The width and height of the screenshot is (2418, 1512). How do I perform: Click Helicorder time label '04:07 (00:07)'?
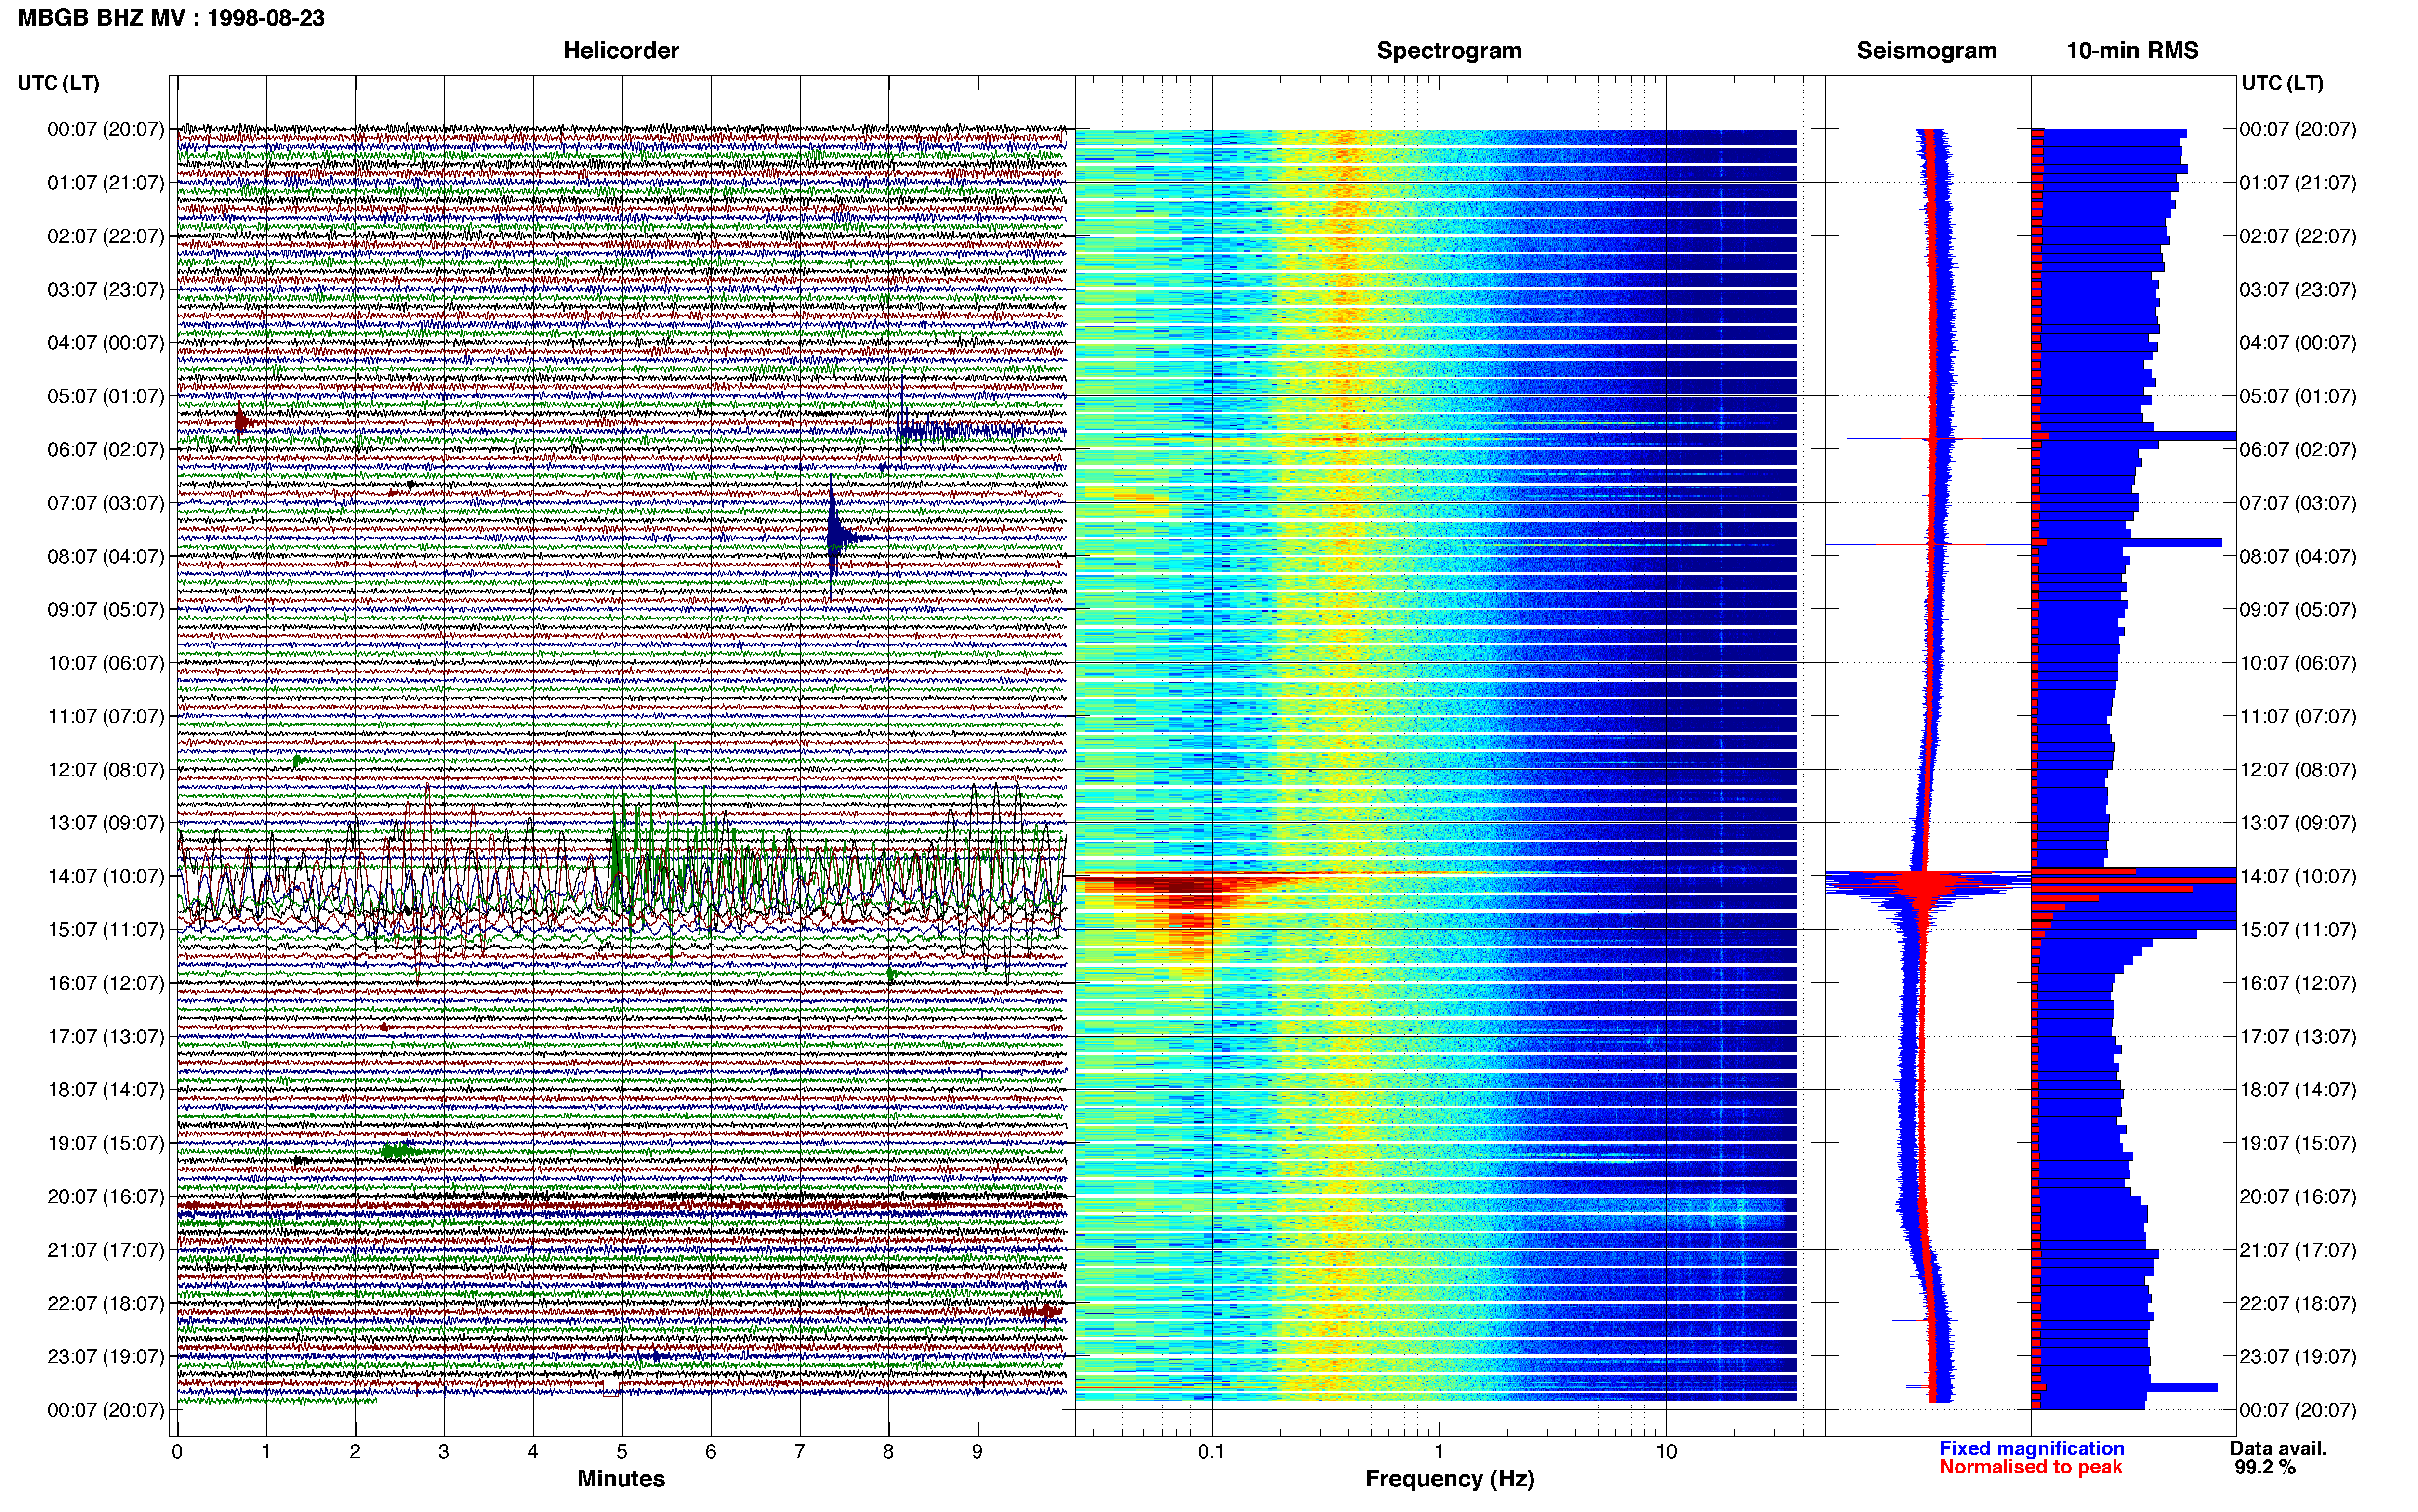[106, 343]
